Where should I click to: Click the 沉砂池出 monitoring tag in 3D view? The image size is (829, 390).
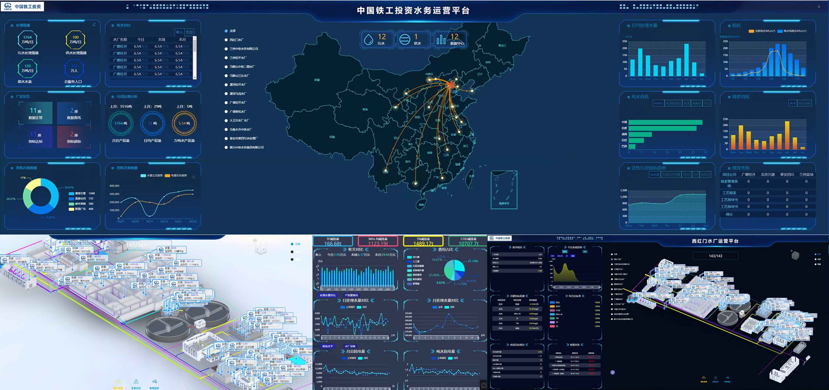pyautogui.click(x=277, y=380)
